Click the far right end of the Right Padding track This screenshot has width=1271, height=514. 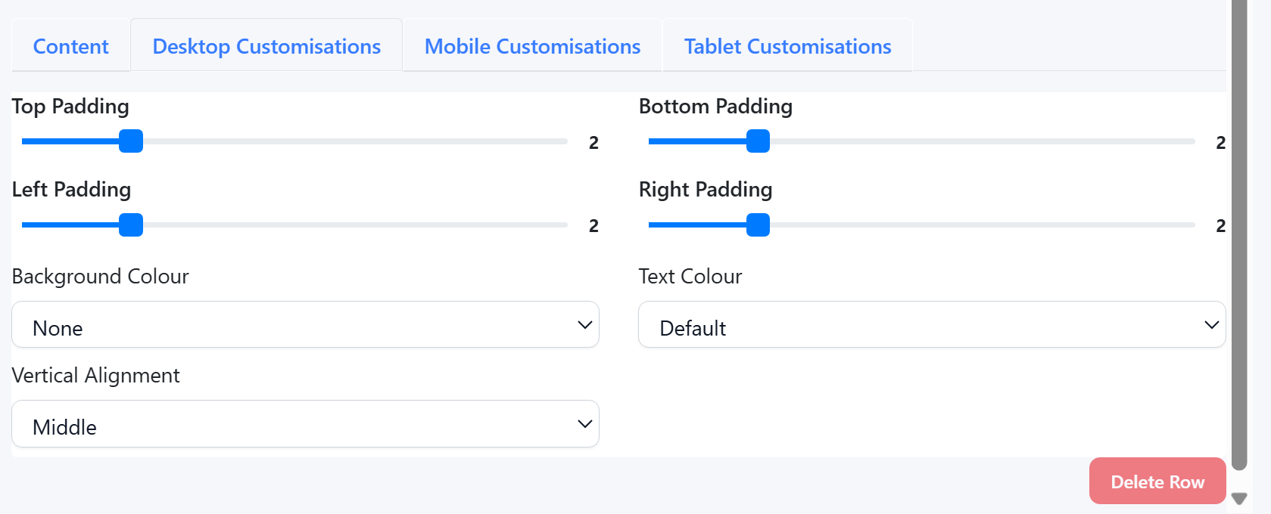pos(1190,225)
